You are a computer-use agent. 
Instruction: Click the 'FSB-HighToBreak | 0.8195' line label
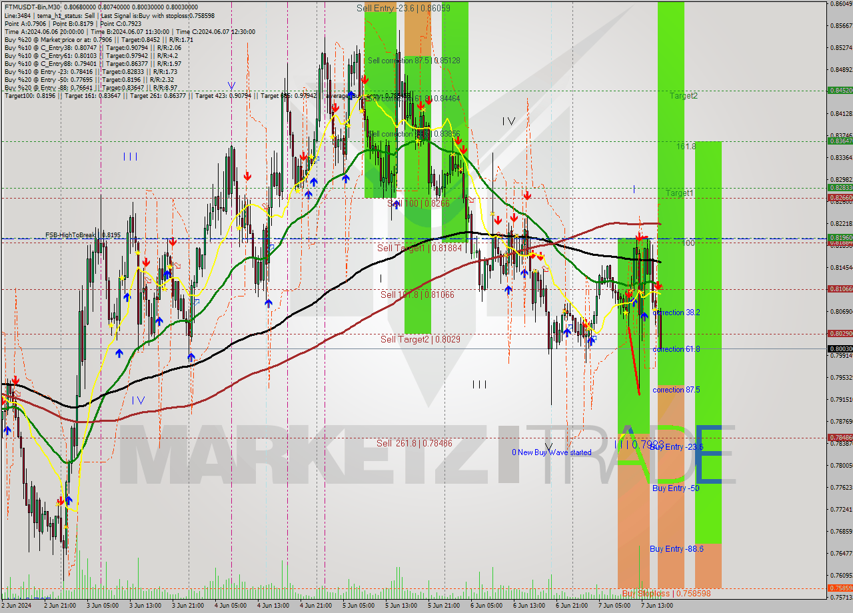click(83, 235)
